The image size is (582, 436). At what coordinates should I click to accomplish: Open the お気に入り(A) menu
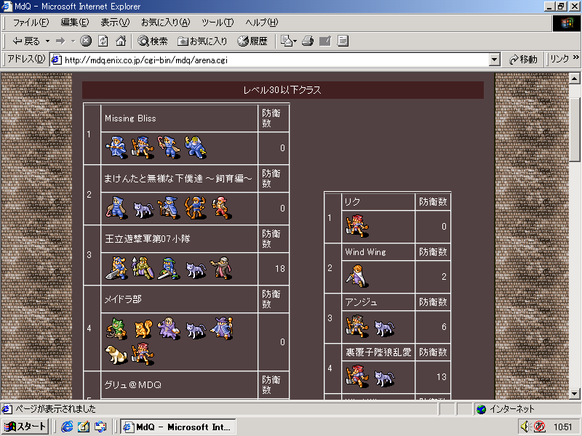166,23
